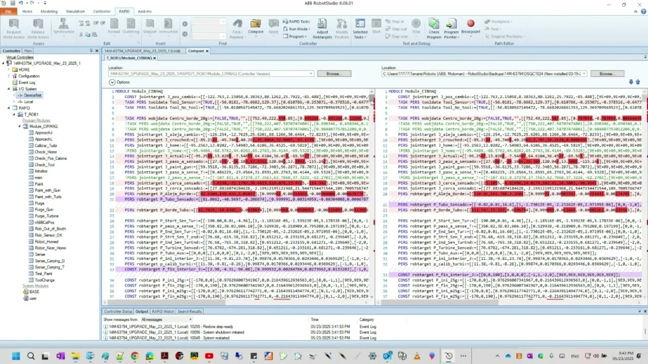Switch to the Simulation ribbon tab
The height and width of the screenshot is (364, 648).
pos(75,11)
